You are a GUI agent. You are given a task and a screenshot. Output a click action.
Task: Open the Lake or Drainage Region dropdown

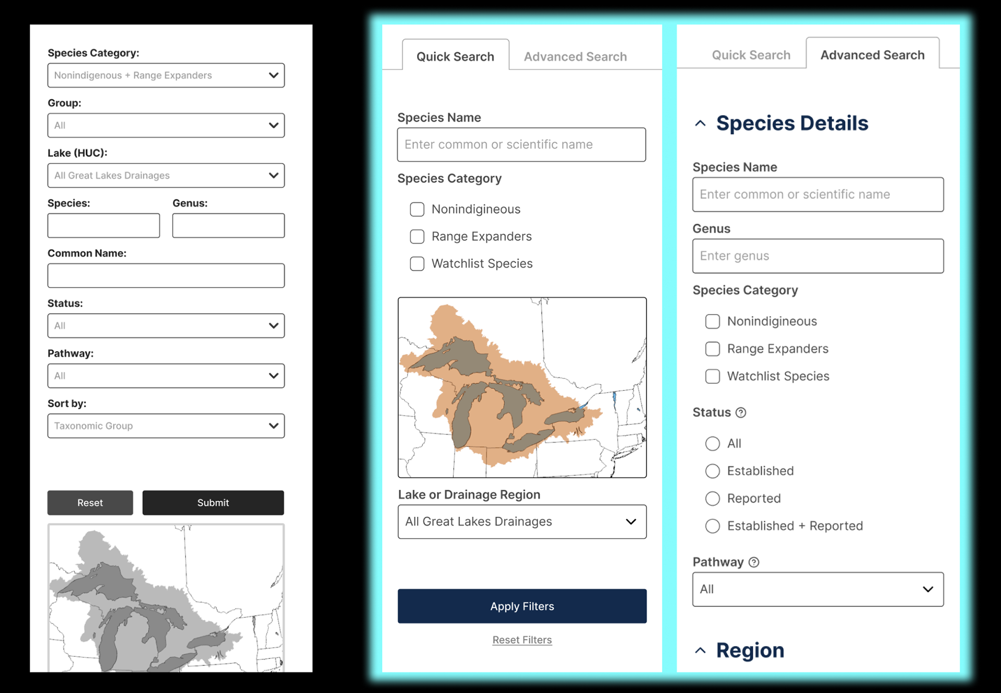(522, 521)
